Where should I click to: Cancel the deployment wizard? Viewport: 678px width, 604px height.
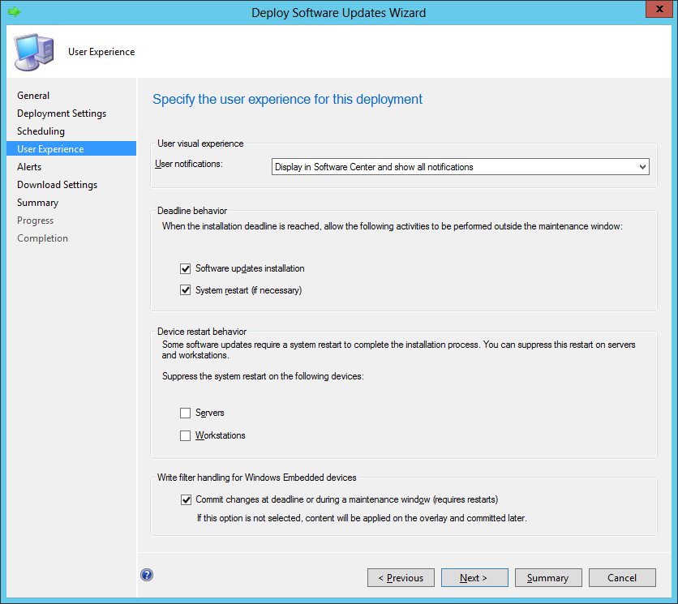pos(622,578)
